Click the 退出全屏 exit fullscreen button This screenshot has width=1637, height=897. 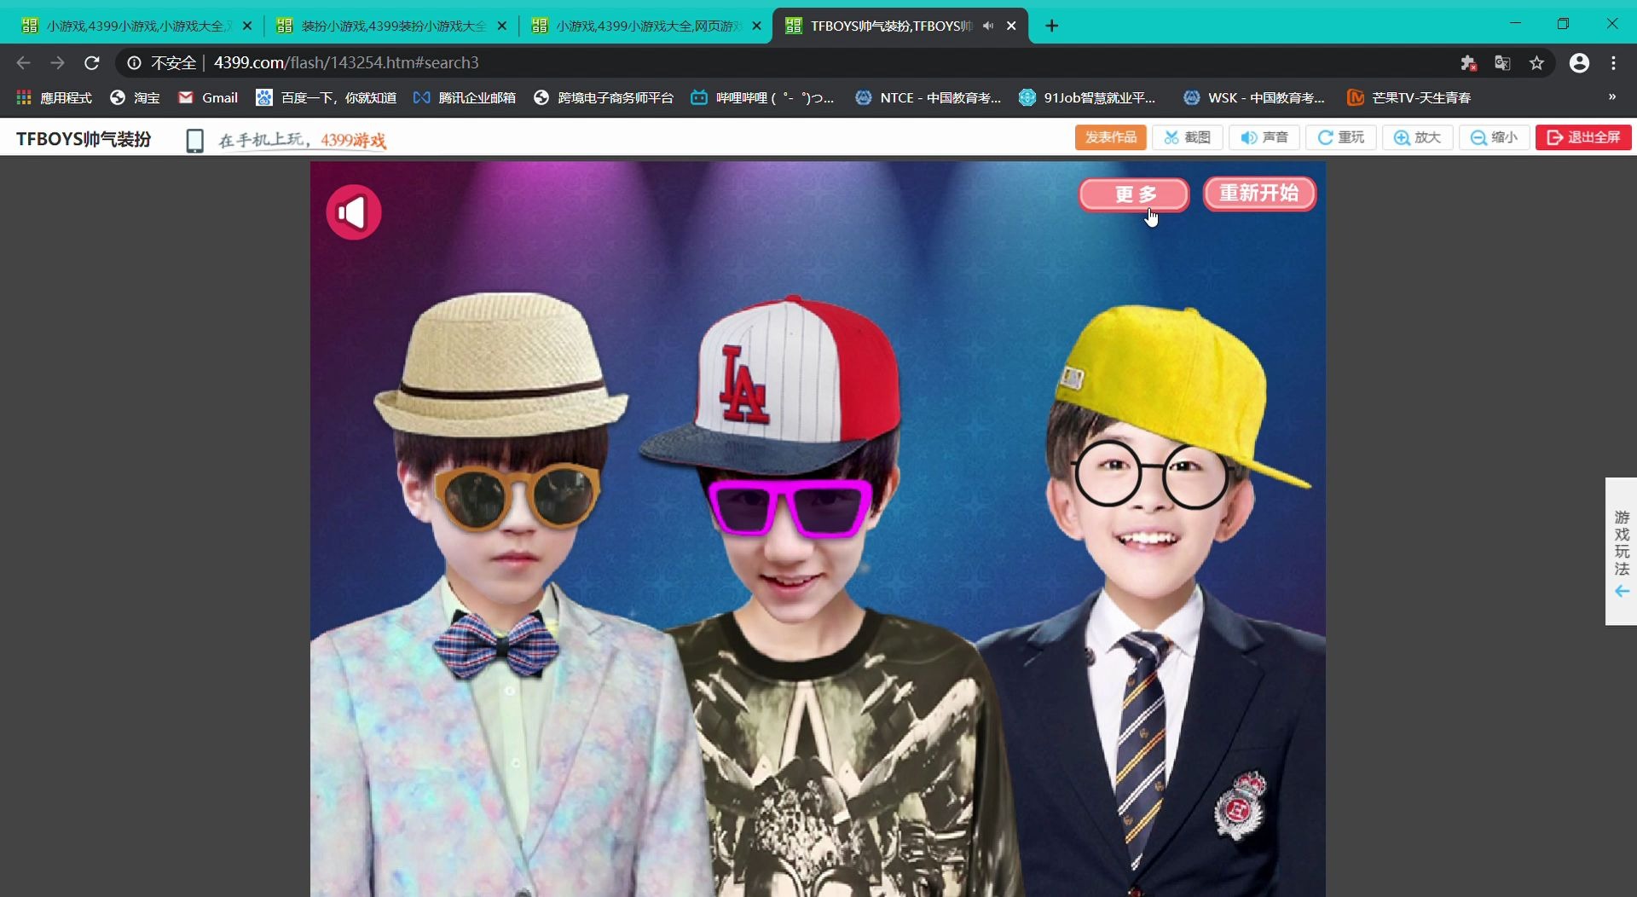(1583, 137)
